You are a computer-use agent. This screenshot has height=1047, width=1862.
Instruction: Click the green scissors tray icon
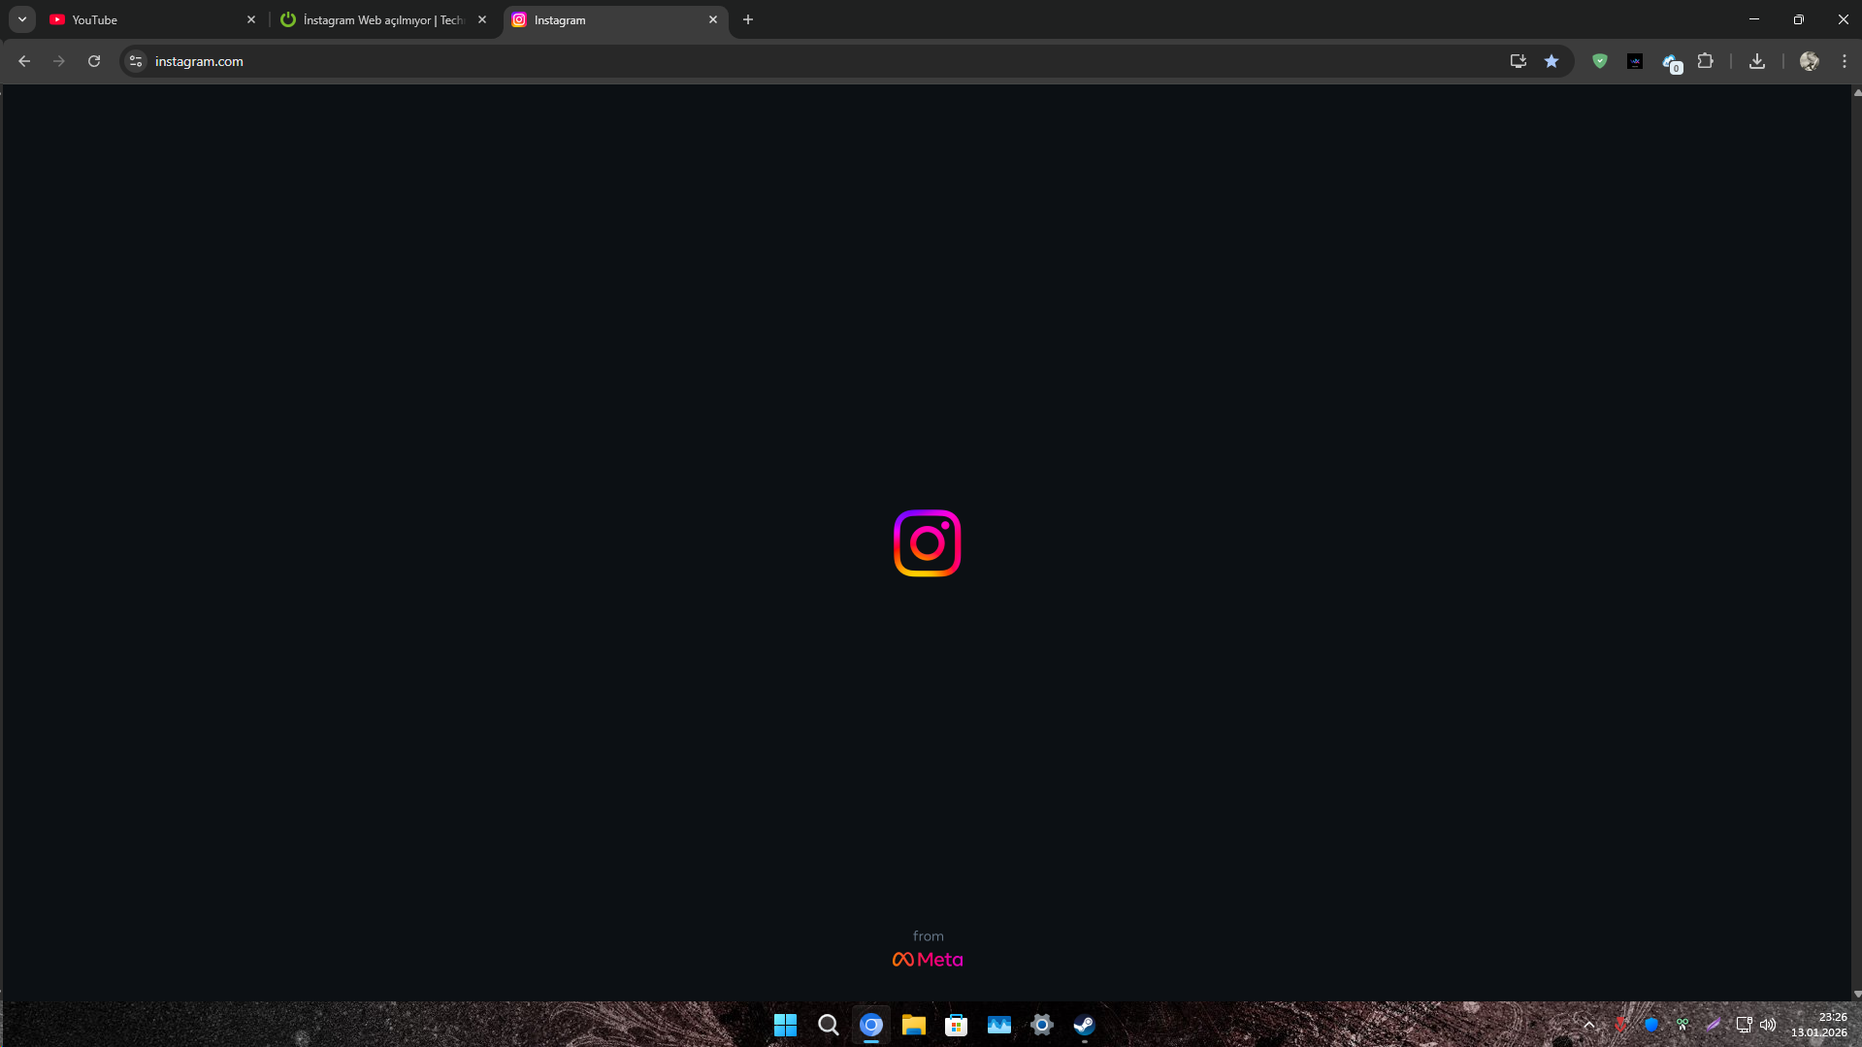coord(1682,1025)
